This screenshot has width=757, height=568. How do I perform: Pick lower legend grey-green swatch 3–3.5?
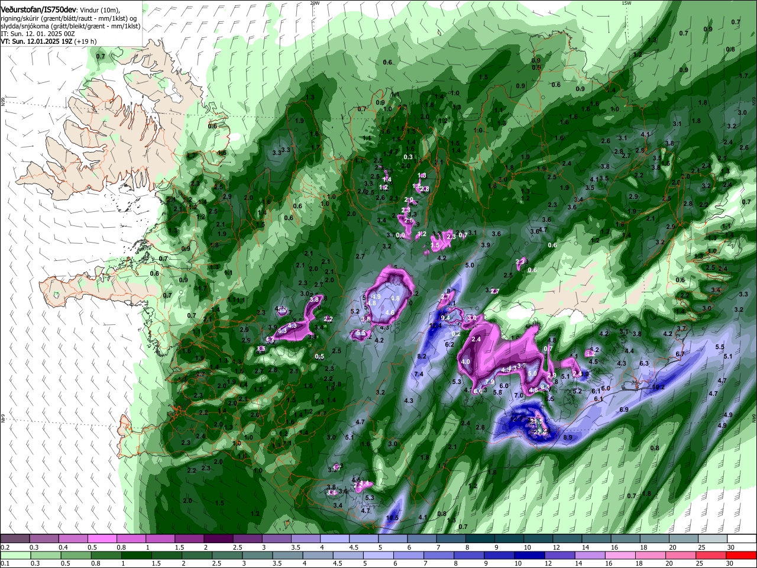pos(257,556)
